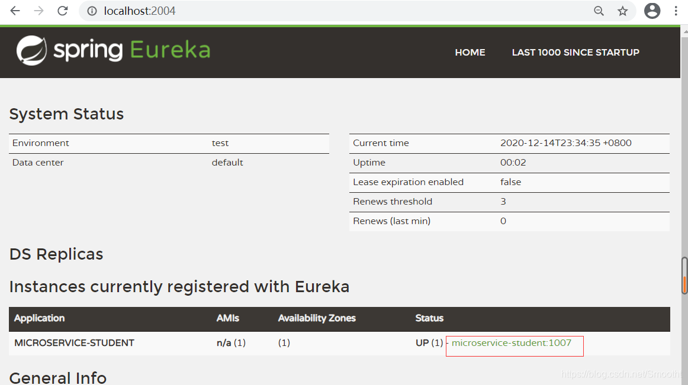Click the scrollbar up arrow
This screenshot has width=688, height=385.
coord(684,31)
